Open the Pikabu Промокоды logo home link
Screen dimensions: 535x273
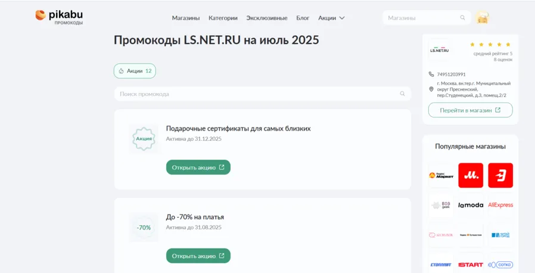(59, 17)
